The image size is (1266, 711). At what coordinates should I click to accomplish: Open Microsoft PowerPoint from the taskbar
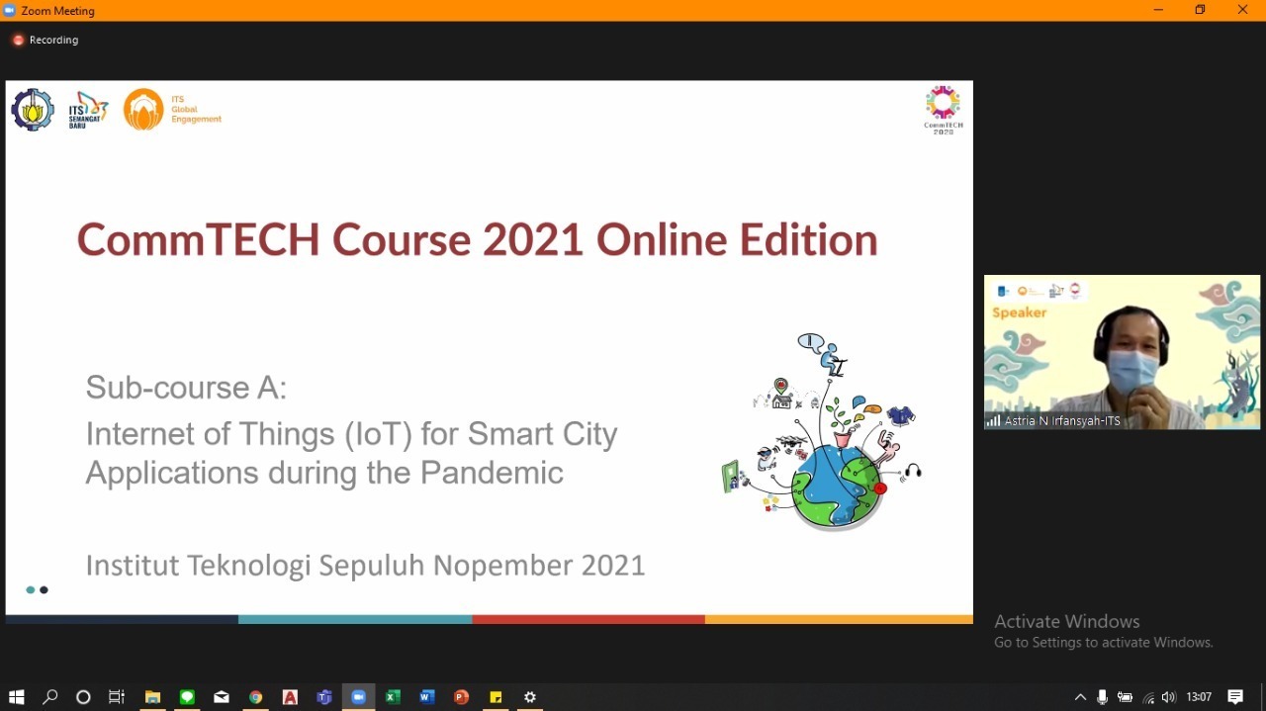(460, 697)
